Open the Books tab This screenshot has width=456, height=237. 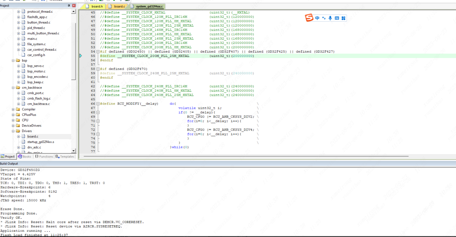point(25,157)
